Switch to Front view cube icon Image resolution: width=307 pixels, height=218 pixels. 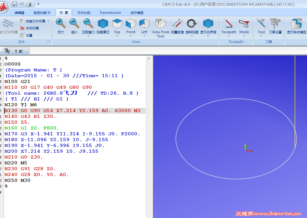click(x=131, y=24)
